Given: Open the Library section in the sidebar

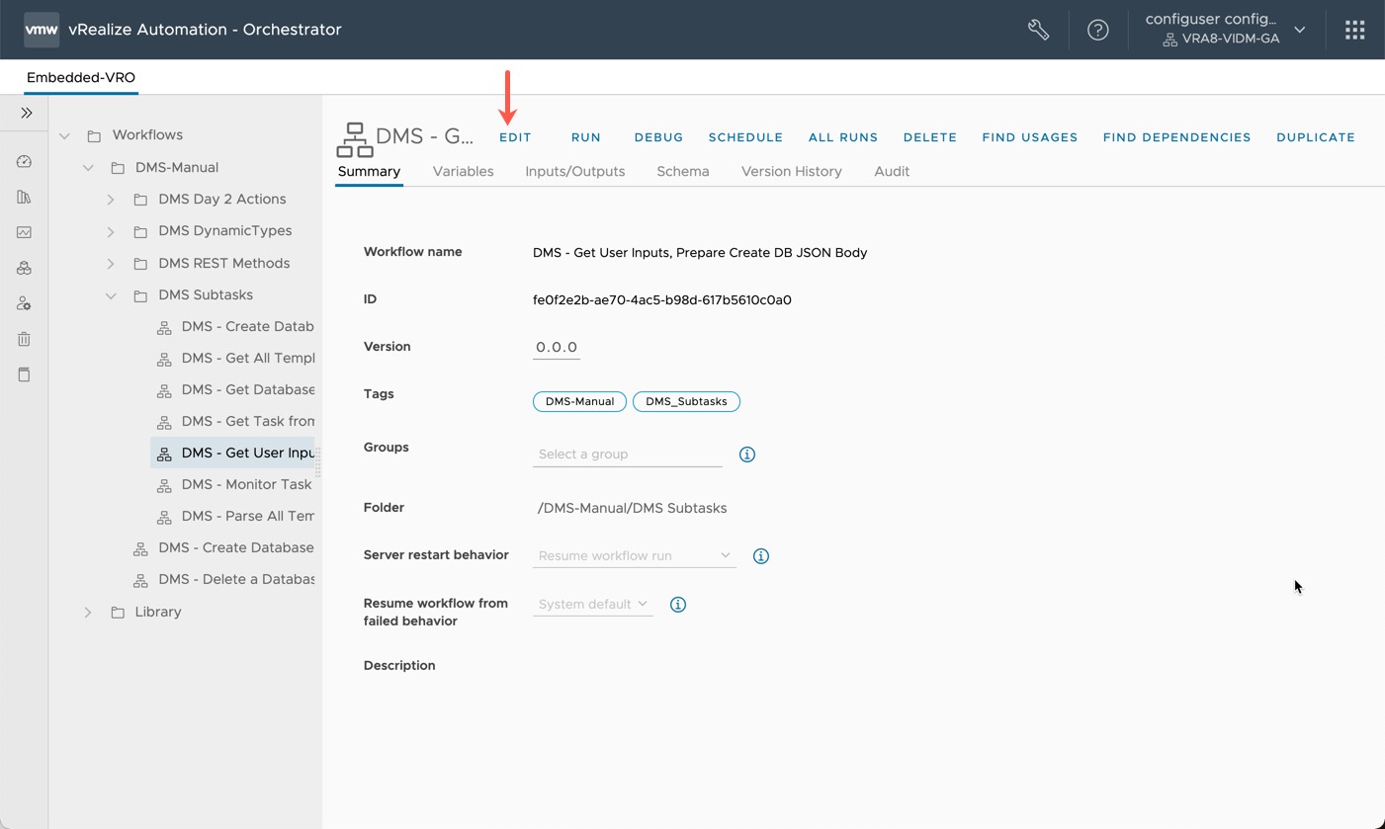Looking at the screenshot, I should [24, 197].
